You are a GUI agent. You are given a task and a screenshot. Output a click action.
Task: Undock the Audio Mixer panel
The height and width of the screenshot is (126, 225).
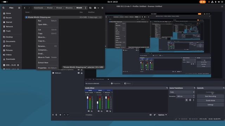[x=167, y=88]
